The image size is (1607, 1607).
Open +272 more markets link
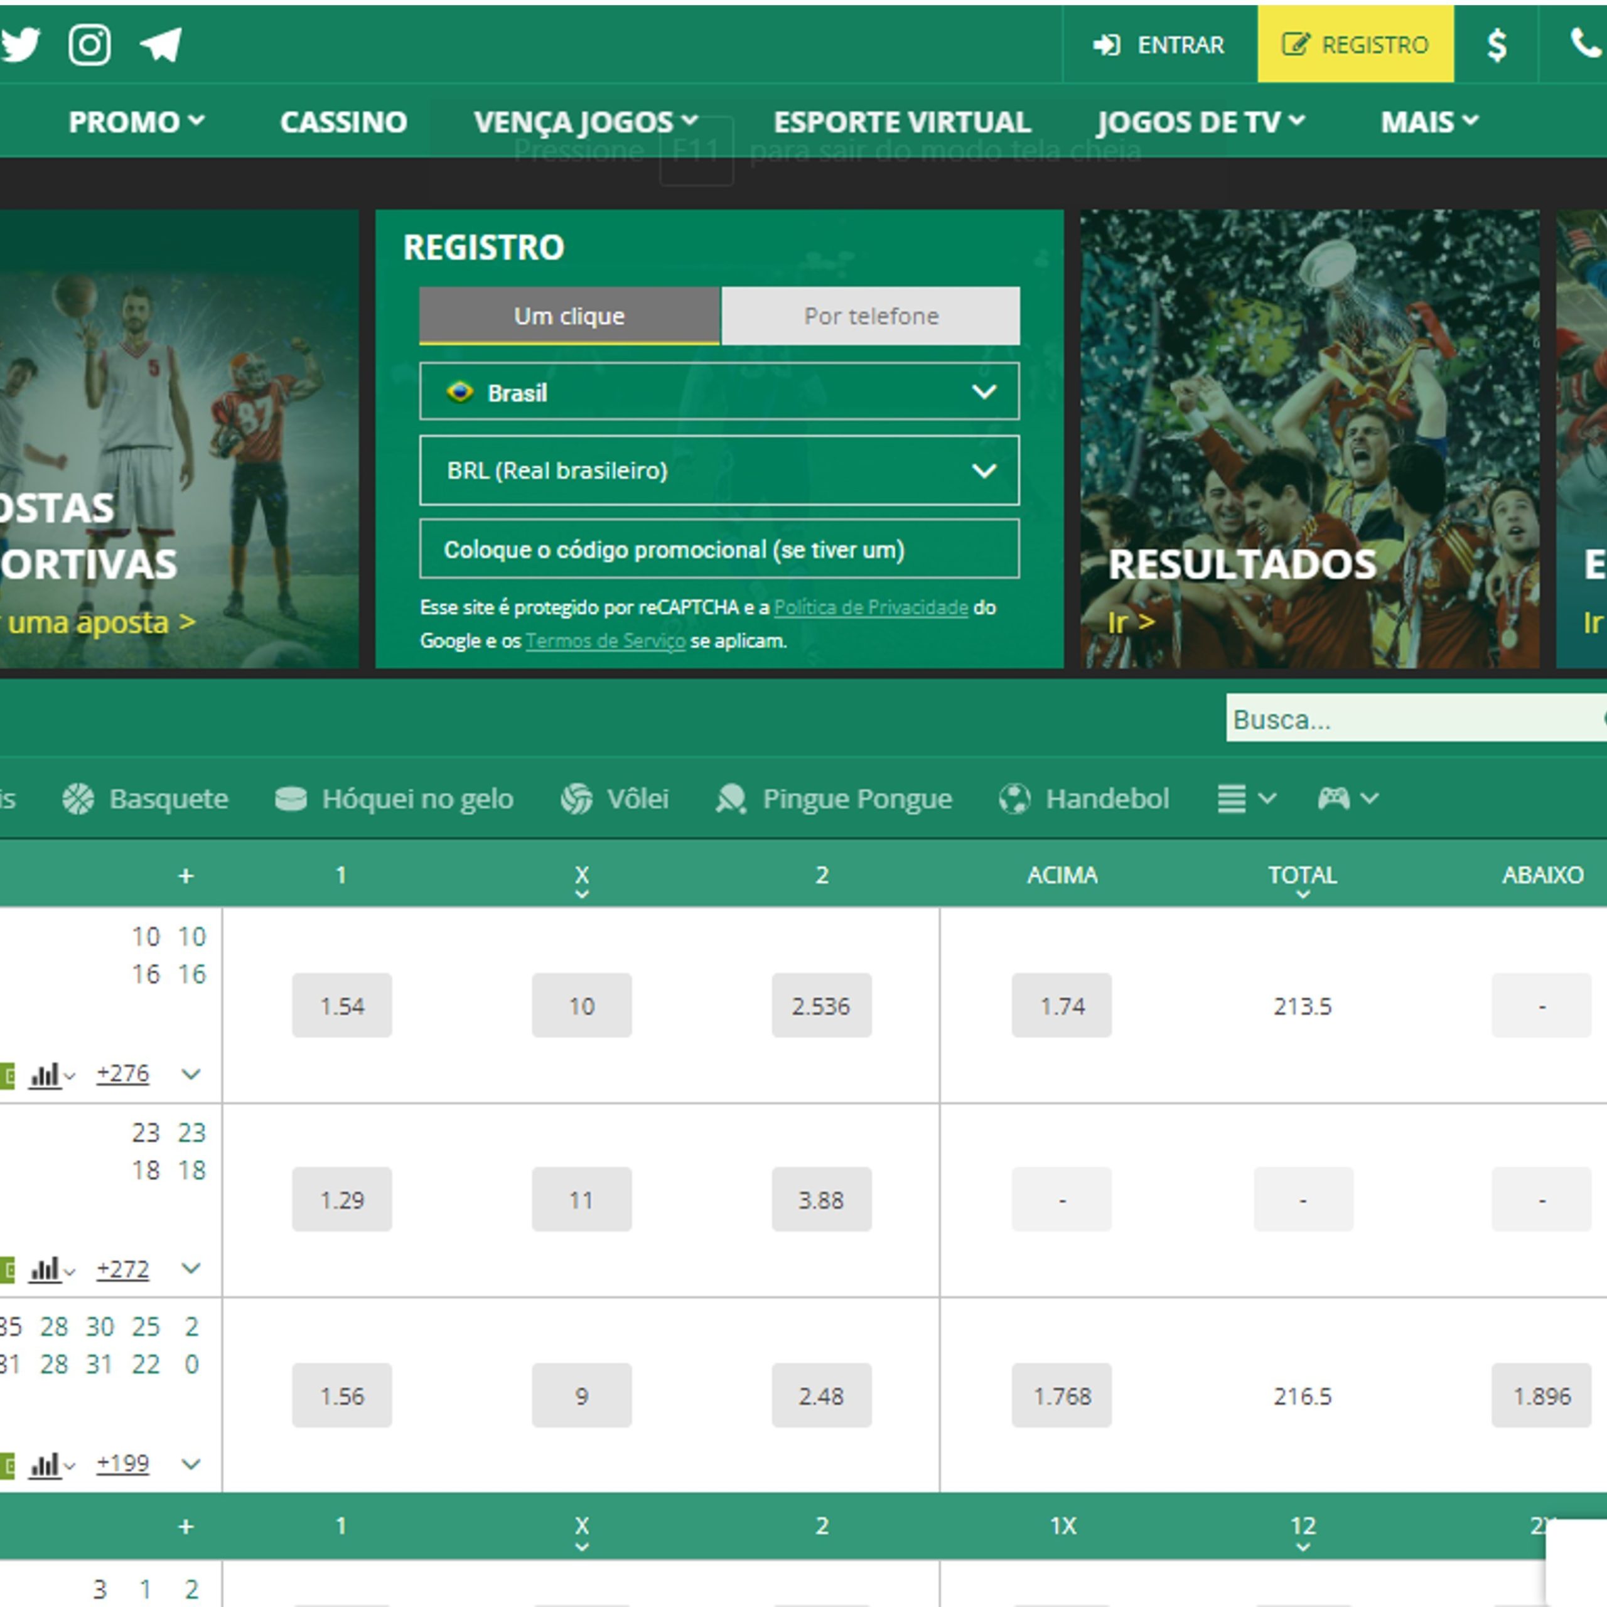123,1269
